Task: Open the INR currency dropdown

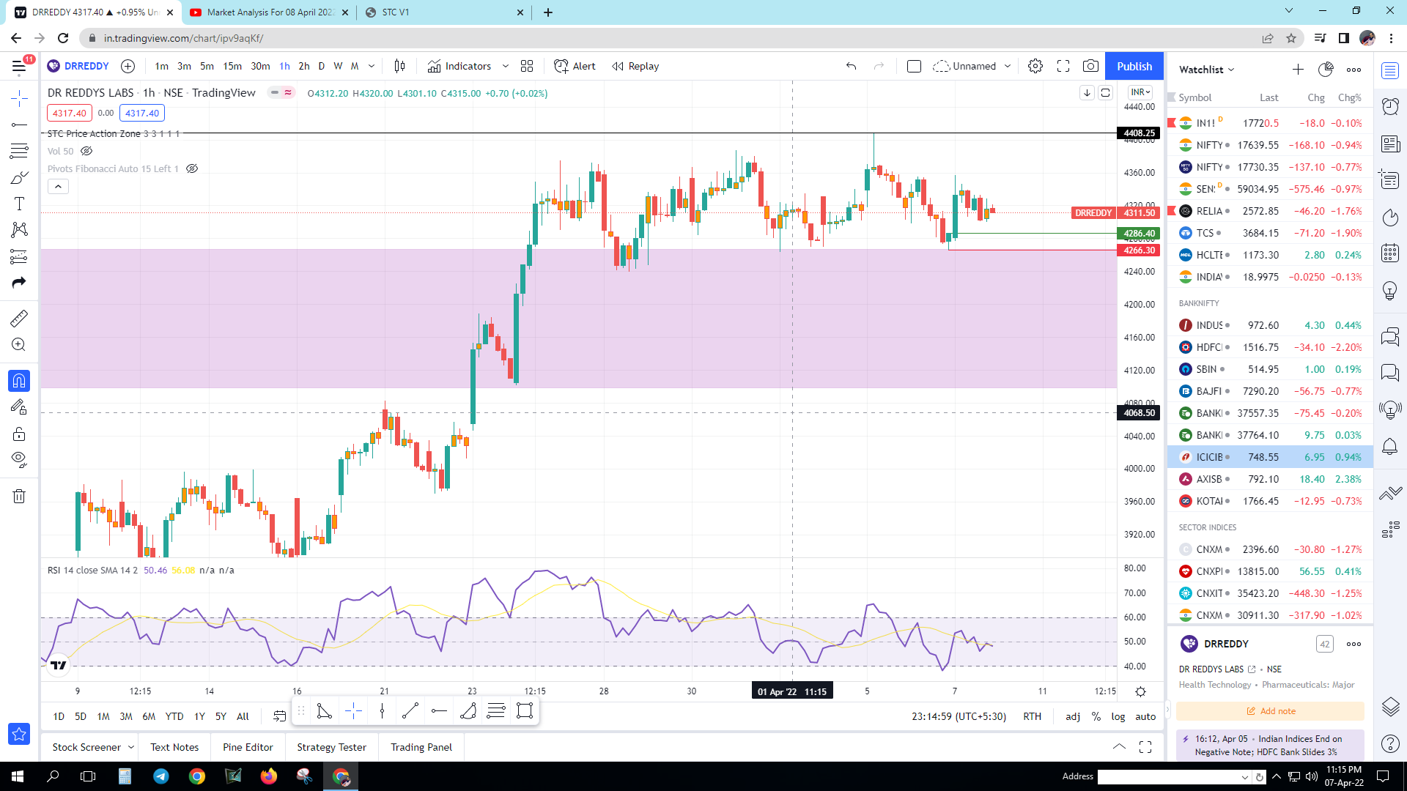Action: 1140,92
